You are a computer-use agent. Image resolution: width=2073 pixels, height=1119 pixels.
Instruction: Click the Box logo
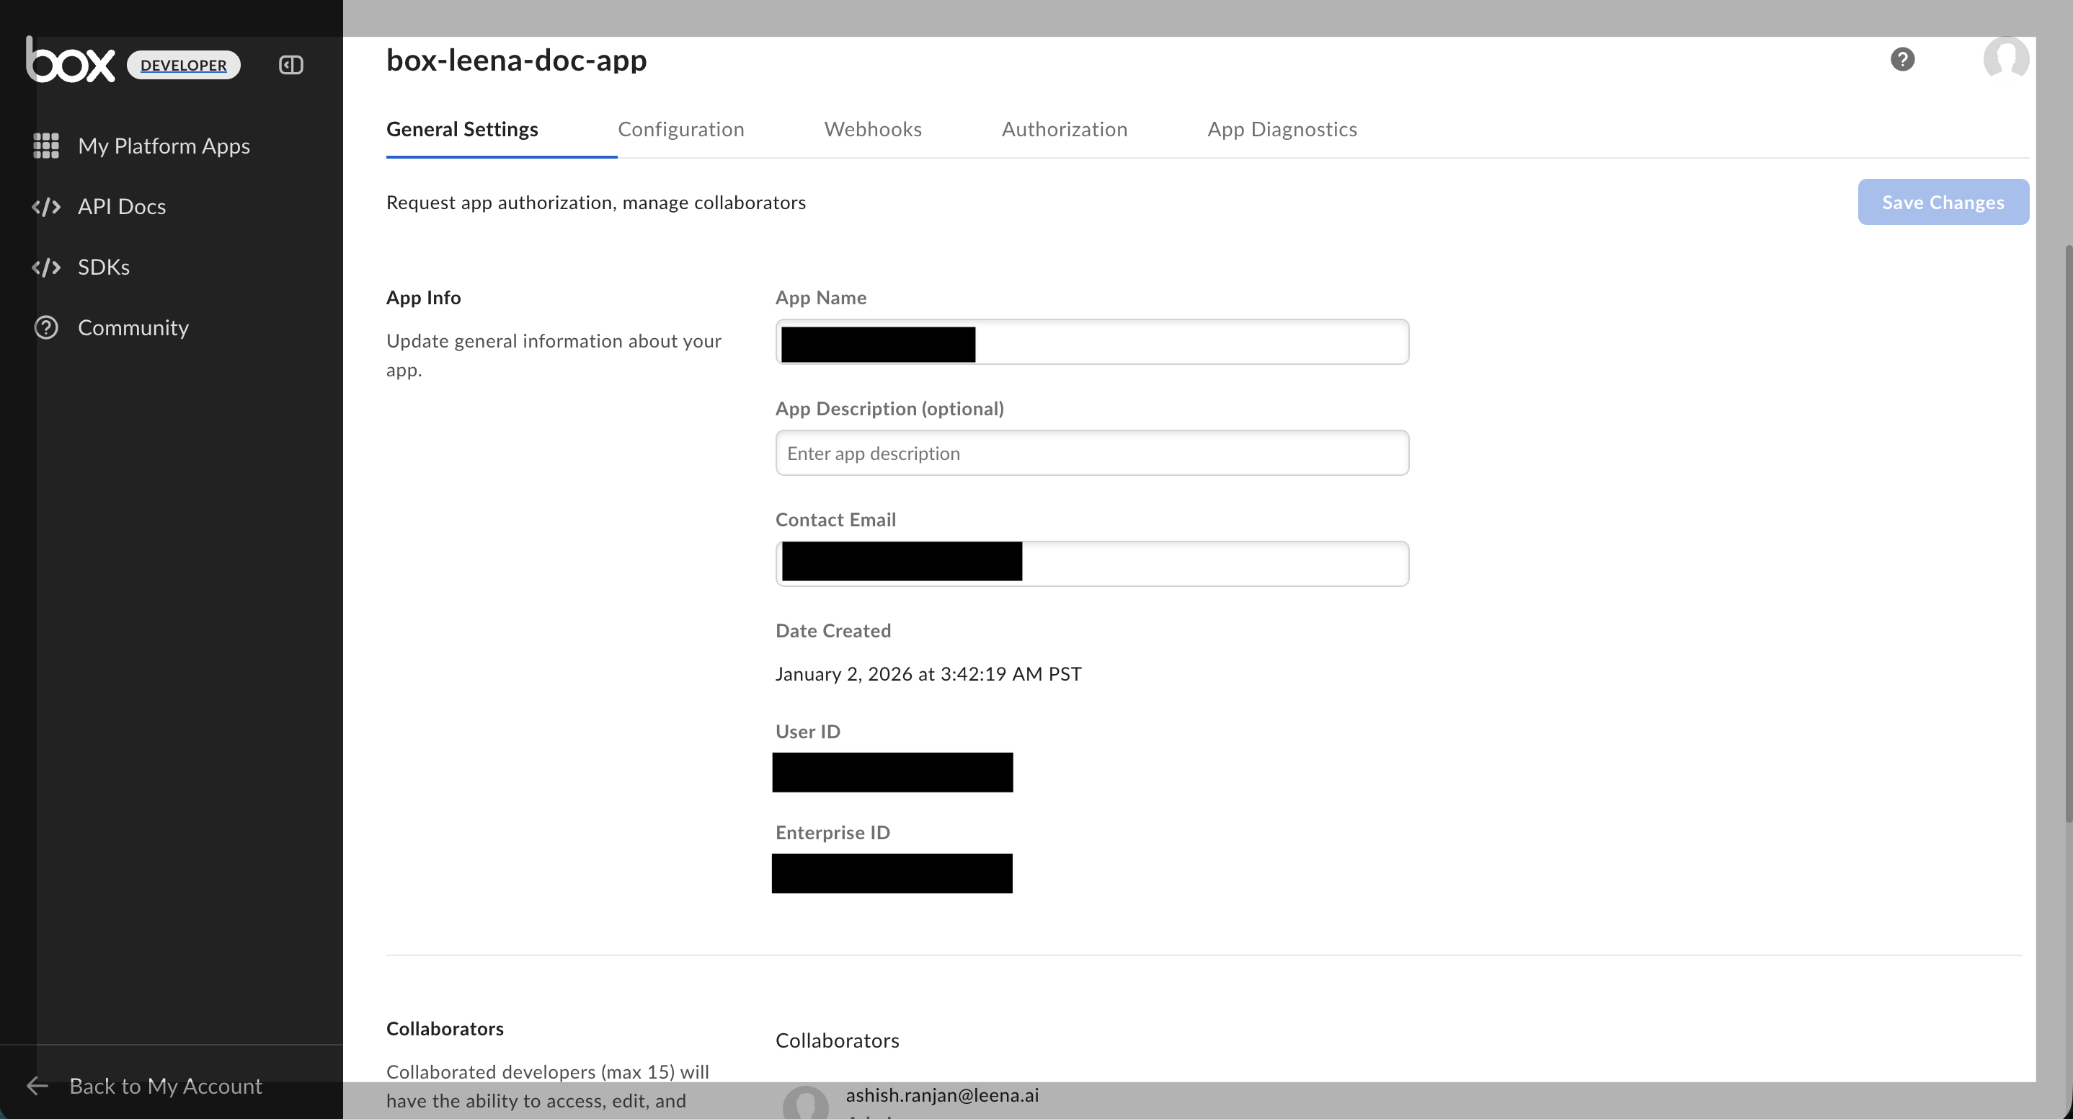(71, 61)
